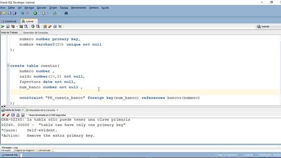Switch to Hoja de Trabajo tab
This screenshot has height=158, width=281.
point(10,32)
